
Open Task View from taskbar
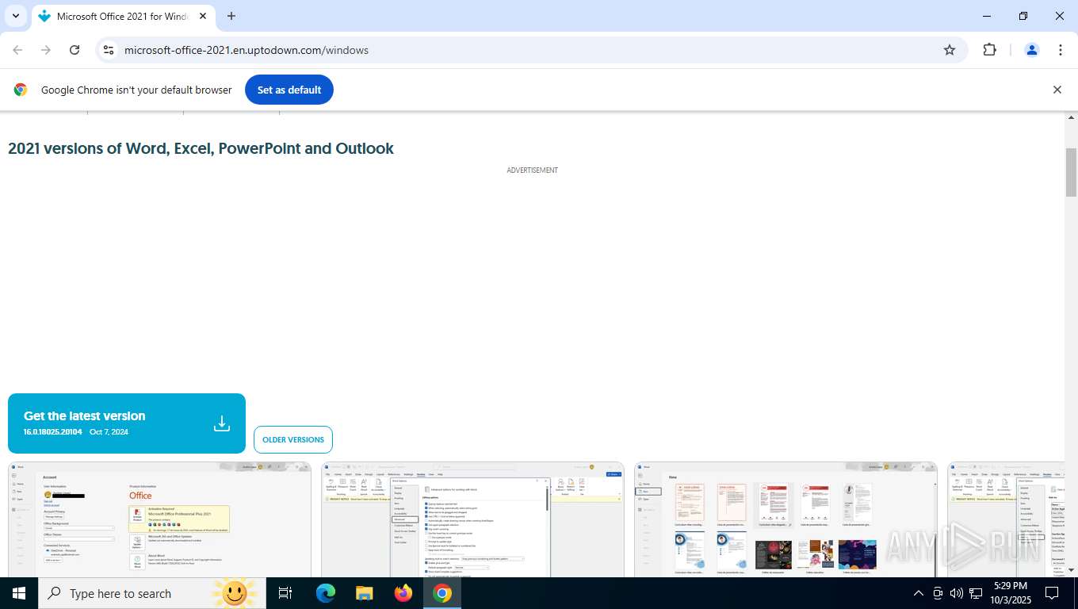point(285,593)
